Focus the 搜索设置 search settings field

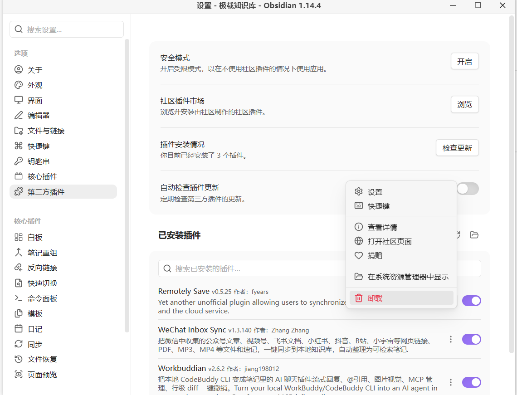(x=67, y=29)
